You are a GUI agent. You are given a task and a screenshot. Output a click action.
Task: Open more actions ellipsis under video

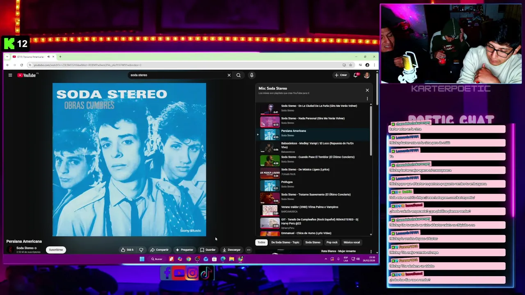click(x=249, y=250)
